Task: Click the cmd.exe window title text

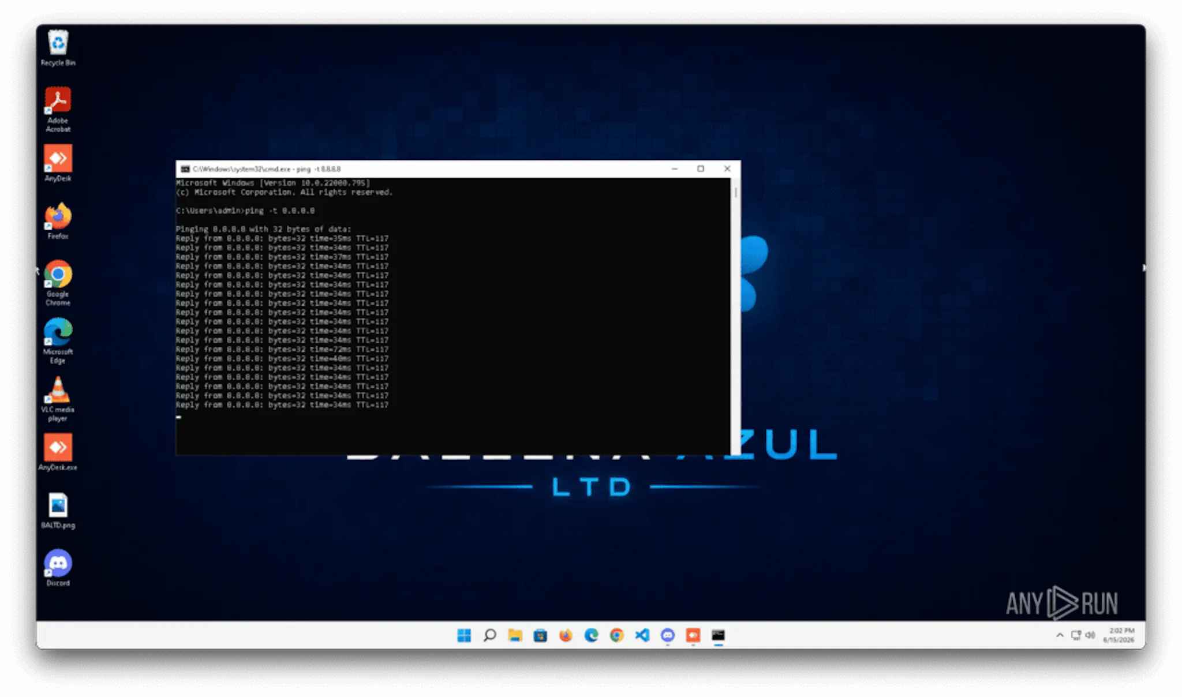Action: (267, 169)
